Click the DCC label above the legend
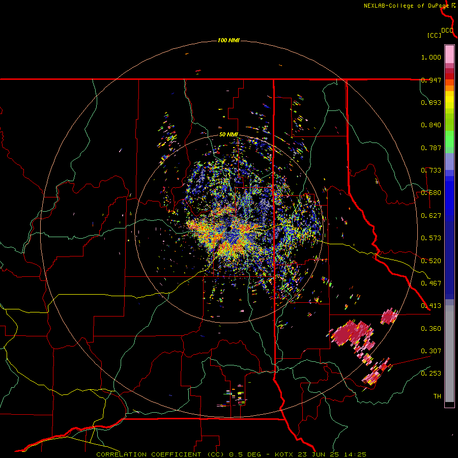This screenshot has width=458, height=458. click(x=447, y=31)
